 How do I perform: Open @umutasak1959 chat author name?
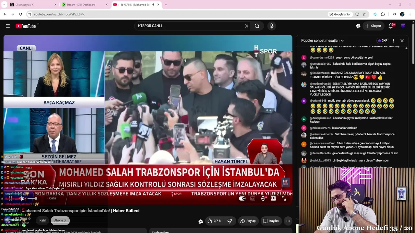point(321,64)
